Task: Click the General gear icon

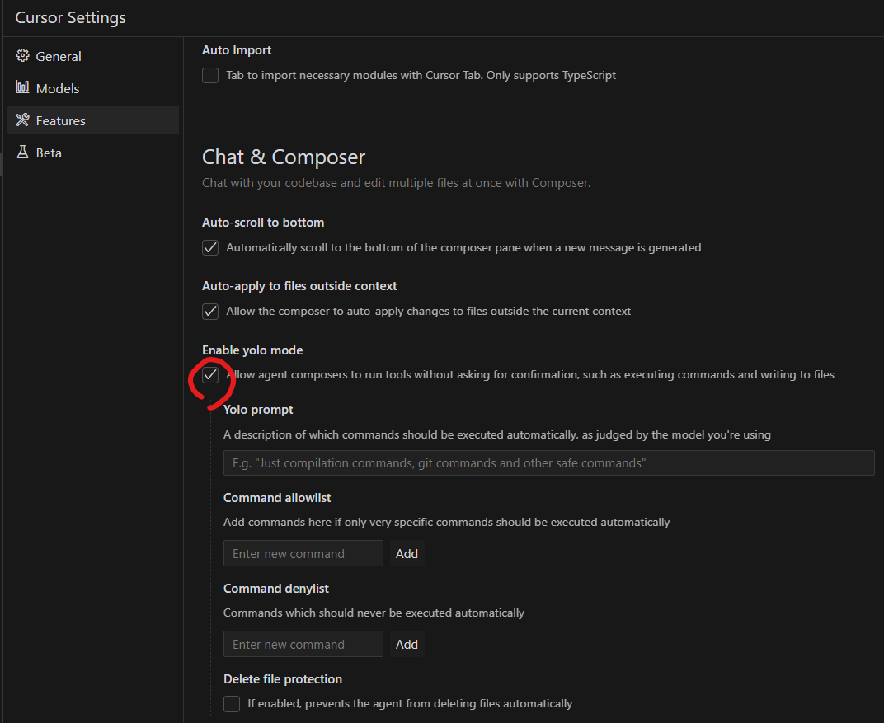Action: [x=23, y=56]
